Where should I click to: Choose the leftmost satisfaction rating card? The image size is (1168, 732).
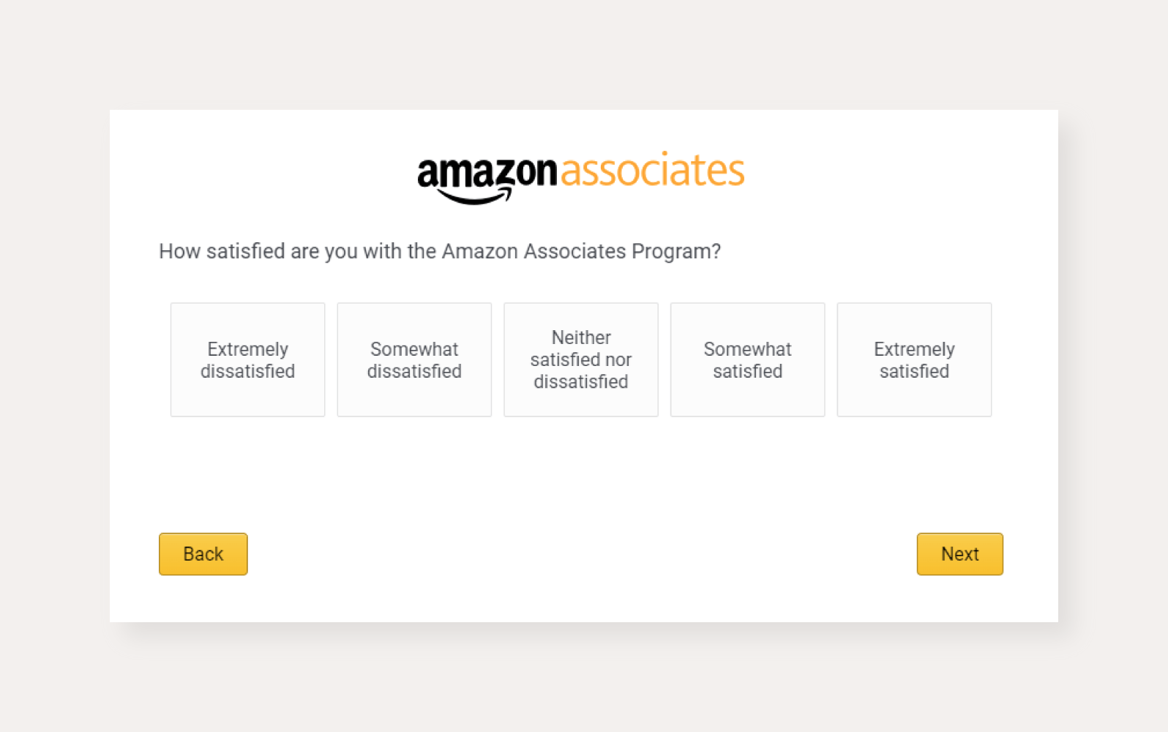pos(247,359)
